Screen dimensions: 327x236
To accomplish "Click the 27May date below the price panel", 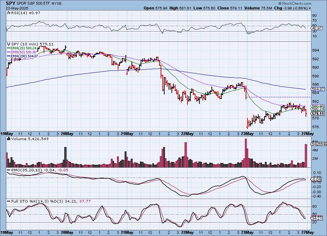I will point(308,134).
